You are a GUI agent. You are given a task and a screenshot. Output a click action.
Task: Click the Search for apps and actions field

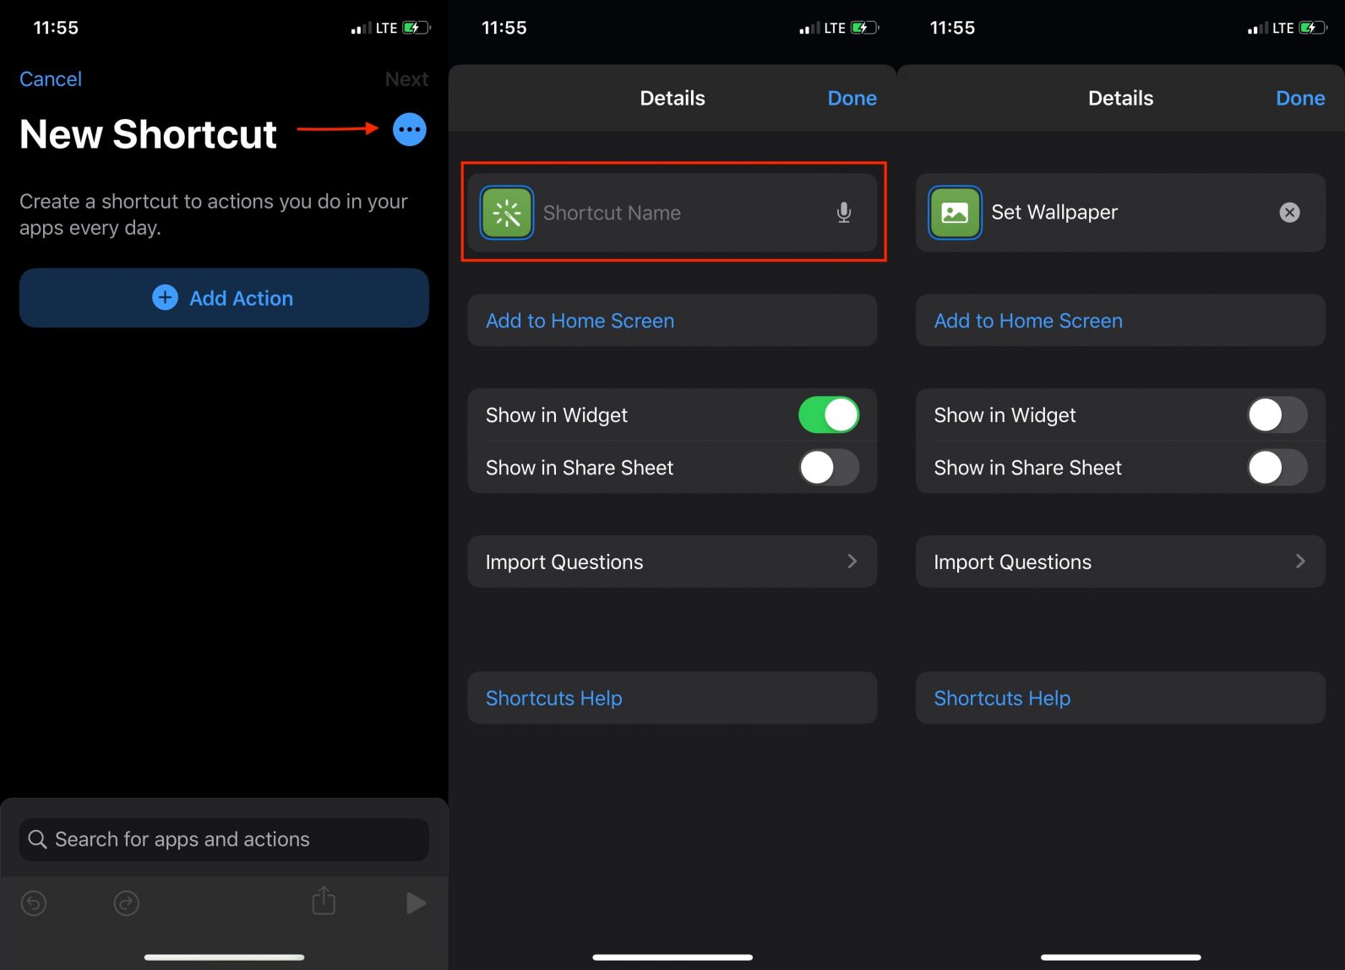tap(224, 839)
